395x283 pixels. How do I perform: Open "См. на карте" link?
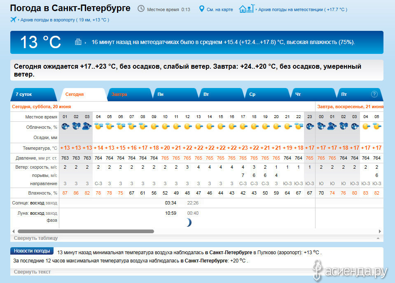(220, 9)
